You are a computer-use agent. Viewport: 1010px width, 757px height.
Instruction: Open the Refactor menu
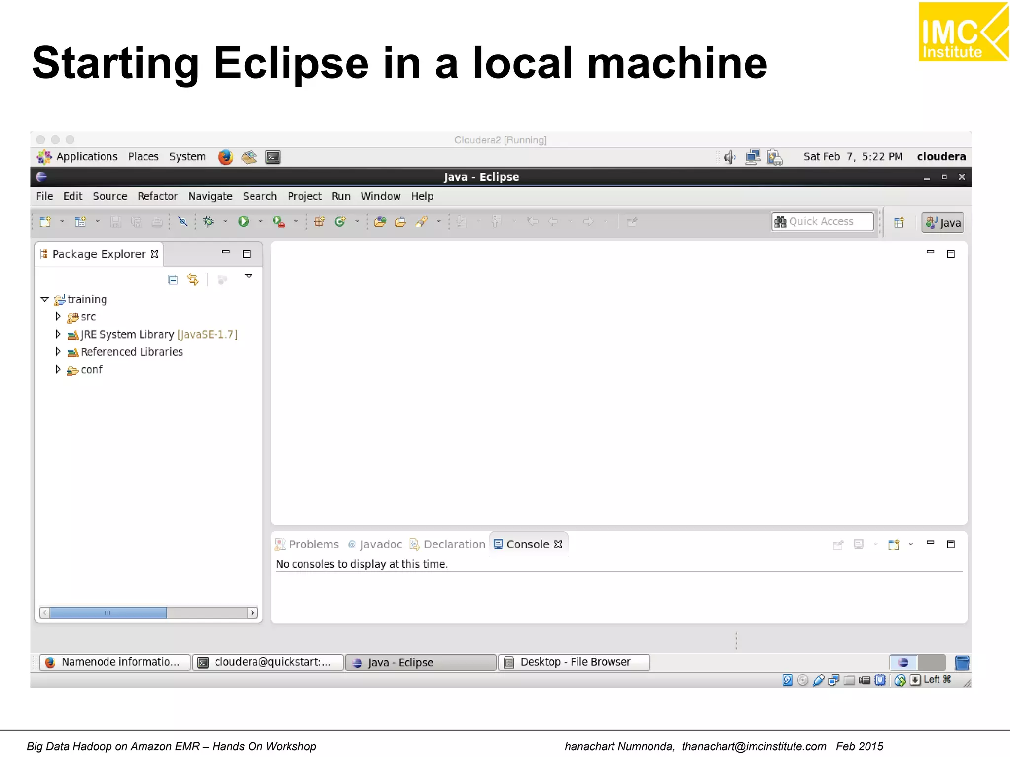click(157, 196)
